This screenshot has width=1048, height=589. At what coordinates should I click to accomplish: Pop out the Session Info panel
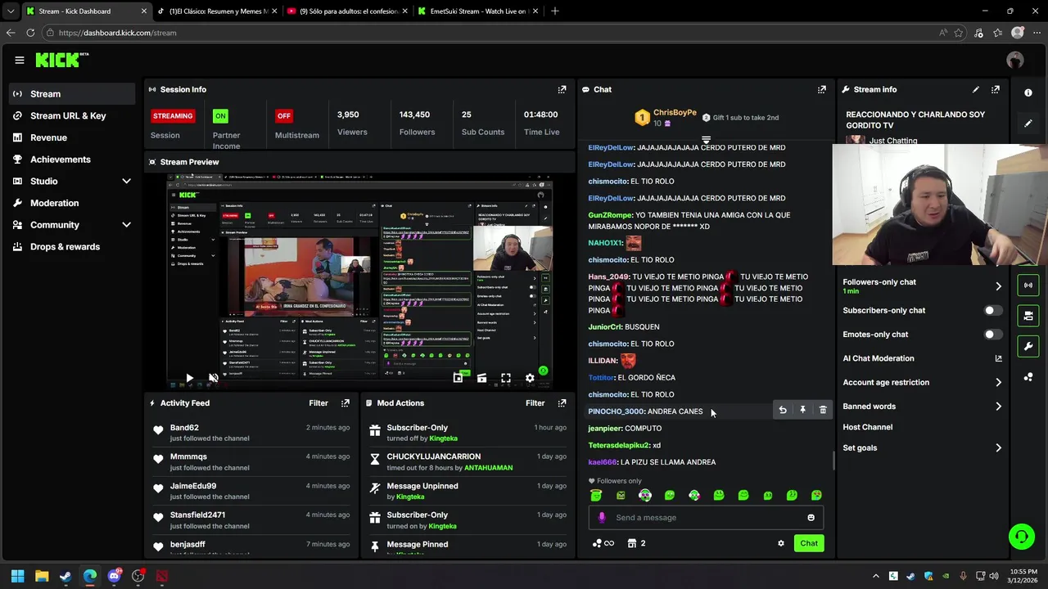pyautogui.click(x=562, y=89)
